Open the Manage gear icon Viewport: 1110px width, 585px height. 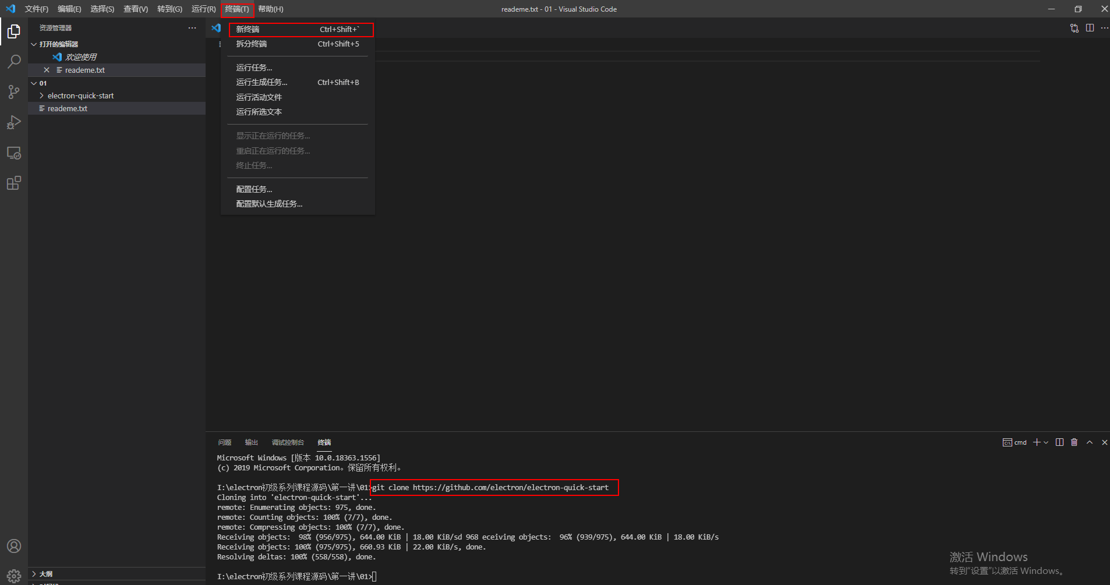[x=13, y=575]
